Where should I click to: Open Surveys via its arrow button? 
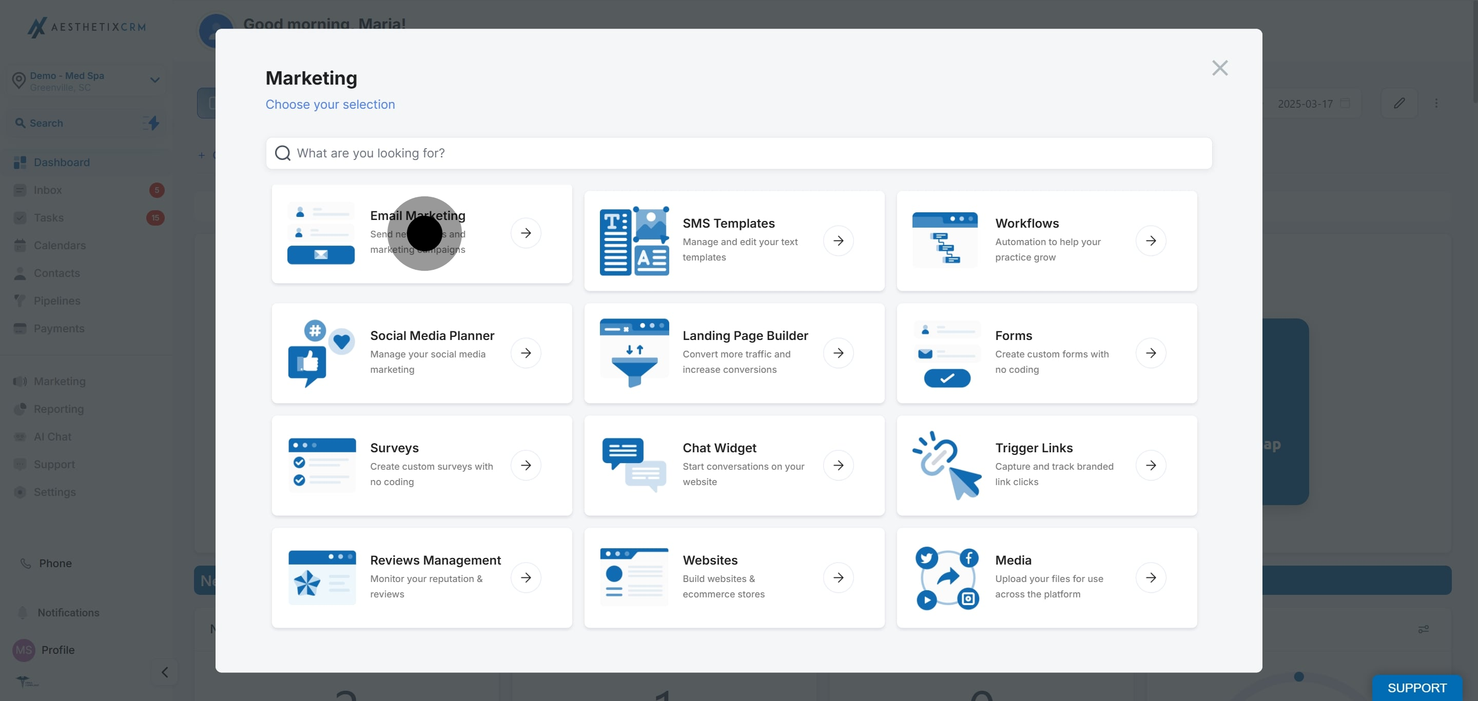click(x=526, y=466)
